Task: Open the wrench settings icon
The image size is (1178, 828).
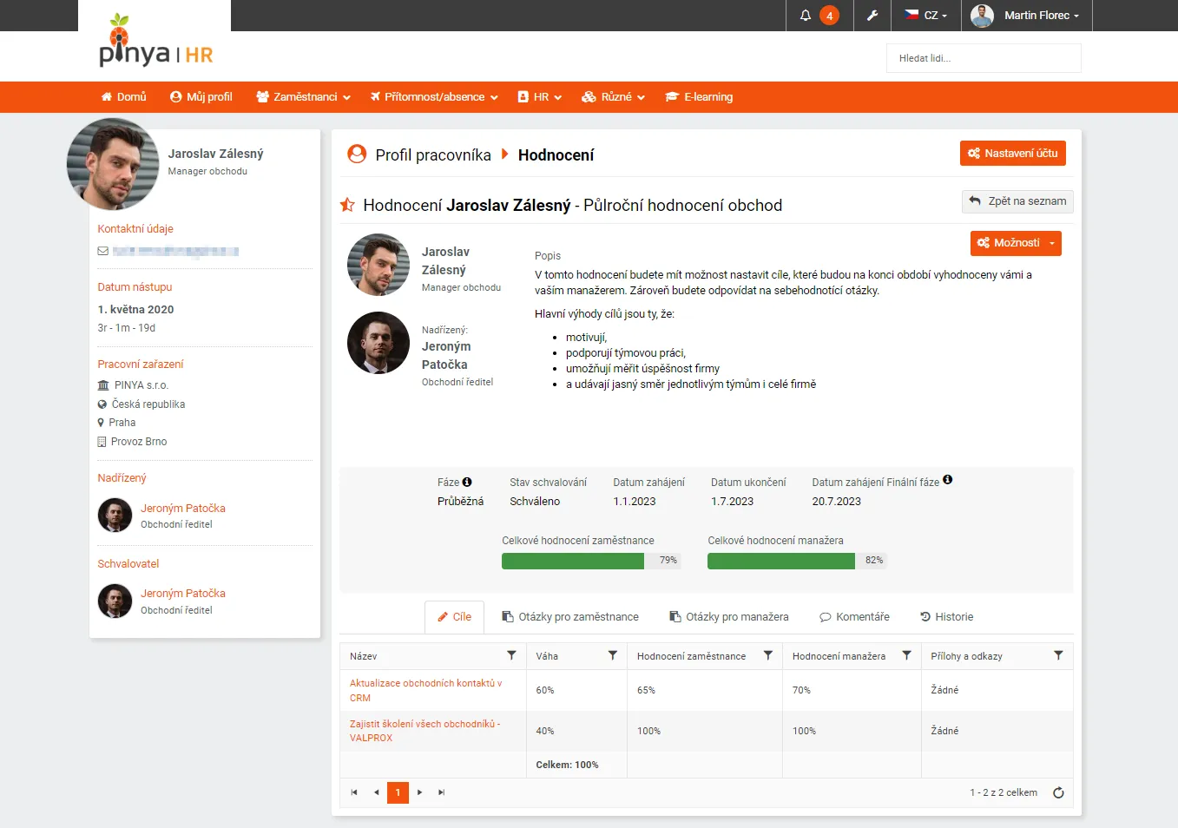Action: tap(872, 16)
